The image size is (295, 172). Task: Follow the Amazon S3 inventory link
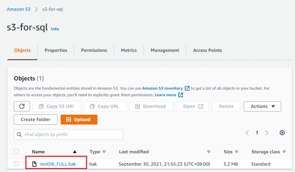(162, 88)
